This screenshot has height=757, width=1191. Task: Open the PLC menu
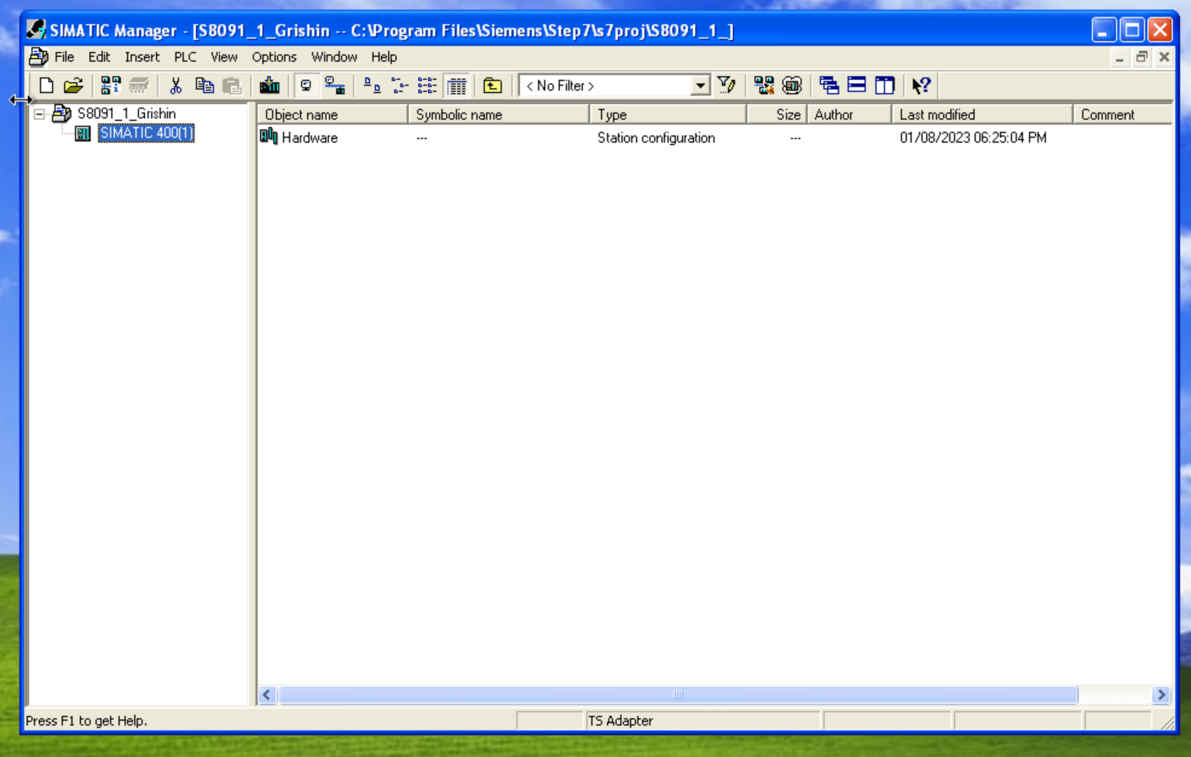(185, 57)
